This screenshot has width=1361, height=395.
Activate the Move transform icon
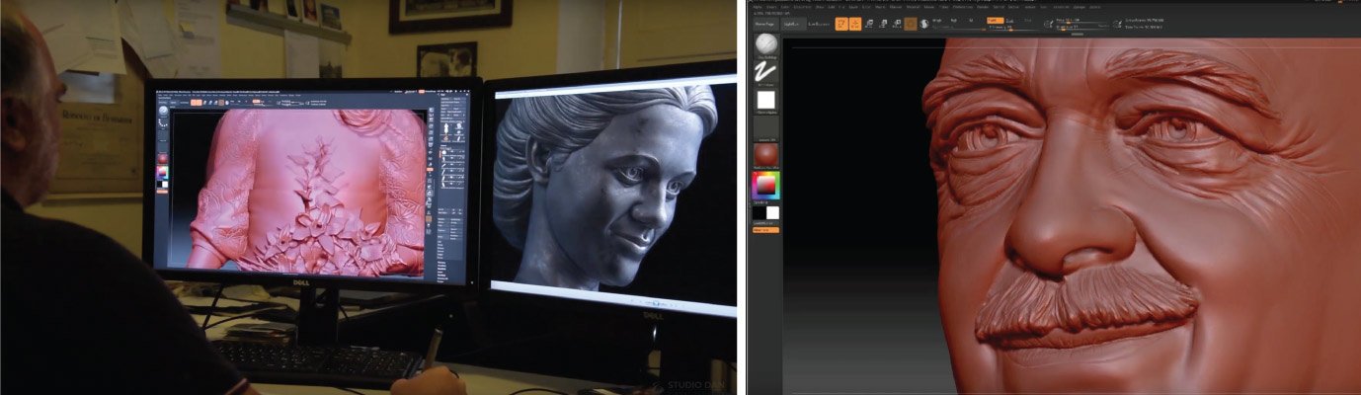click(869, 24)
